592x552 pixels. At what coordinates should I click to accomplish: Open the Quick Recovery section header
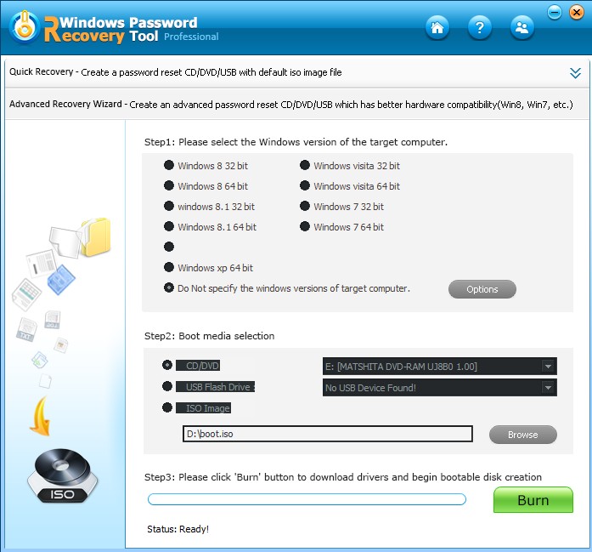point(296,72)
